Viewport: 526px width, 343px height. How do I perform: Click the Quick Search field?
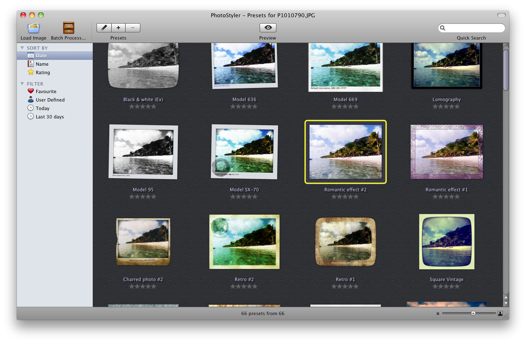(471, 28)
